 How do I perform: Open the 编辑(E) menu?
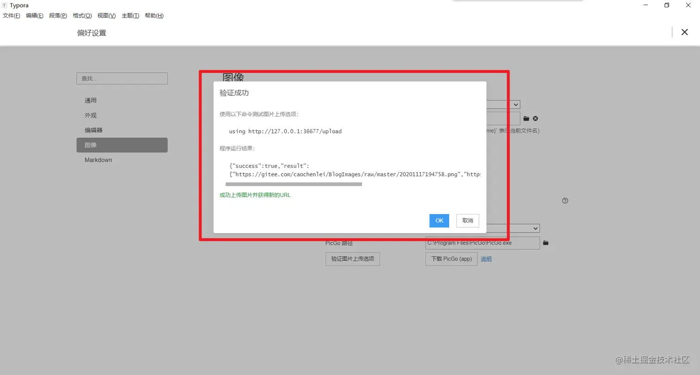[35, 16]
